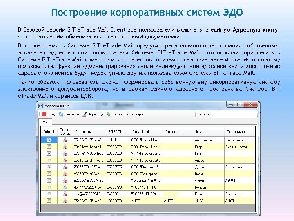
Task: Click online status icon in Анастасия row
Action: 65,140
